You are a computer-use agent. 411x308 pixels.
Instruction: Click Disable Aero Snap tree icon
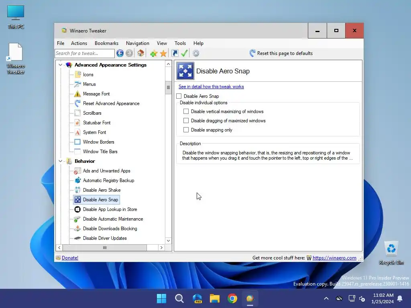[77, 200]
